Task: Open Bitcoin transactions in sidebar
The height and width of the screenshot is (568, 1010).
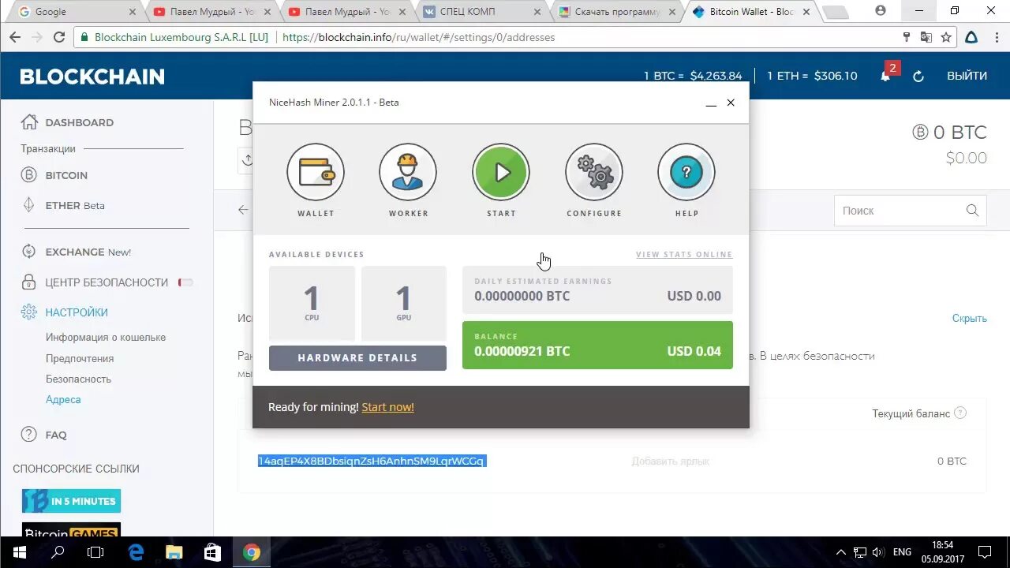Action: [x=66, y=175]
